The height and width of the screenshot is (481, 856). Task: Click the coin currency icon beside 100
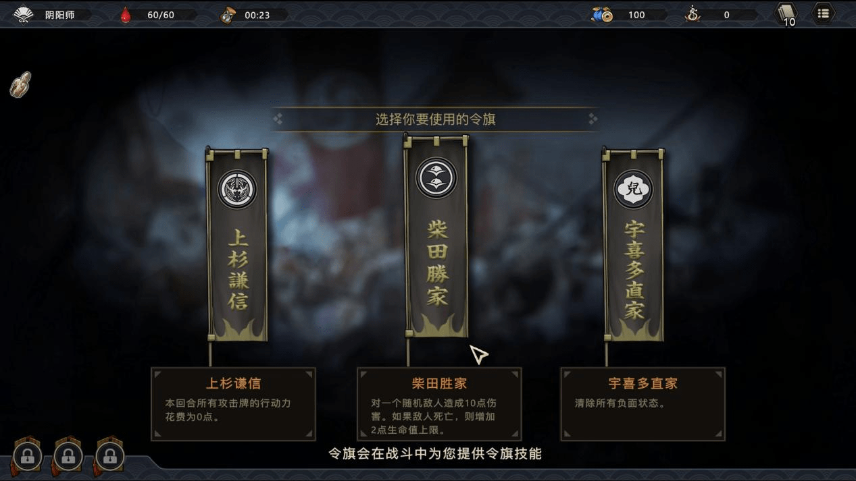click(601, 15)
